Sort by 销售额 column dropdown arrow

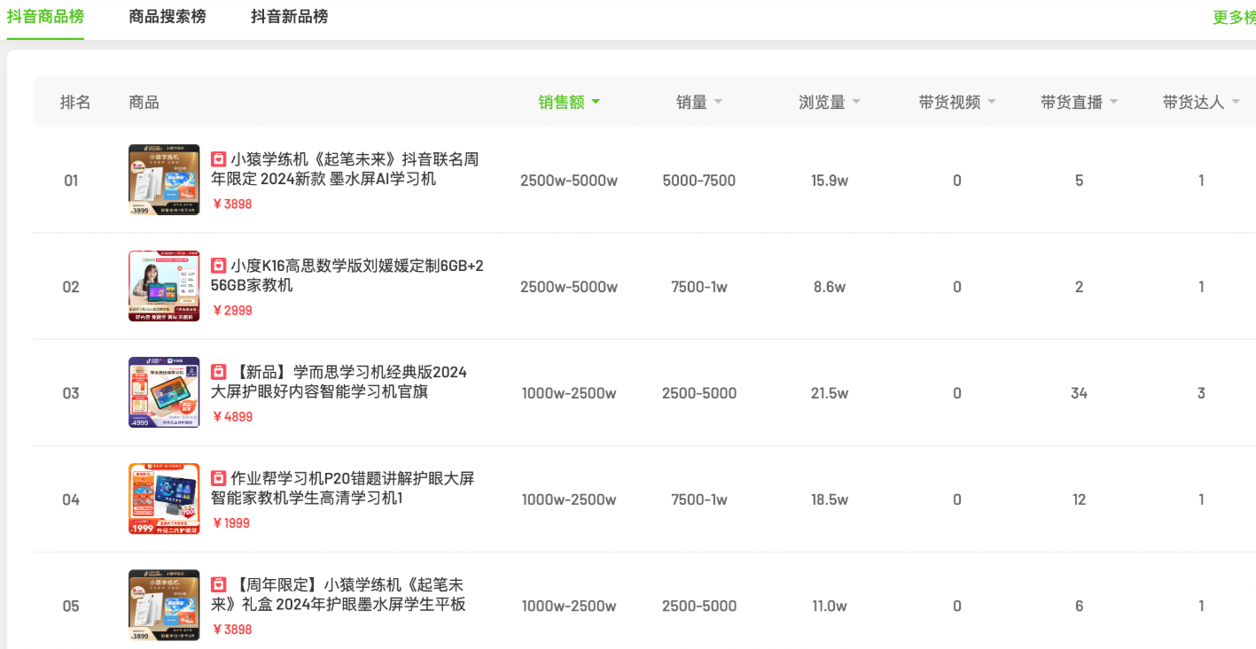click(x=596, y=102)
